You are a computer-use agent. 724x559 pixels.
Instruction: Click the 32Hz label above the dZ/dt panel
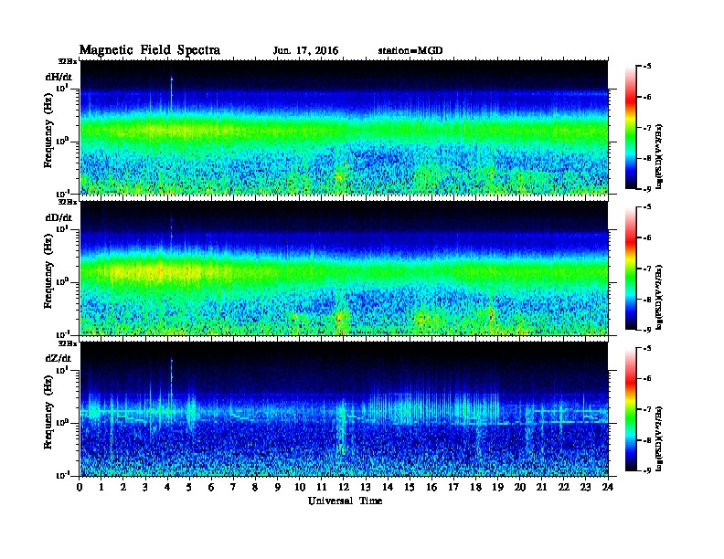coord(68,343)
